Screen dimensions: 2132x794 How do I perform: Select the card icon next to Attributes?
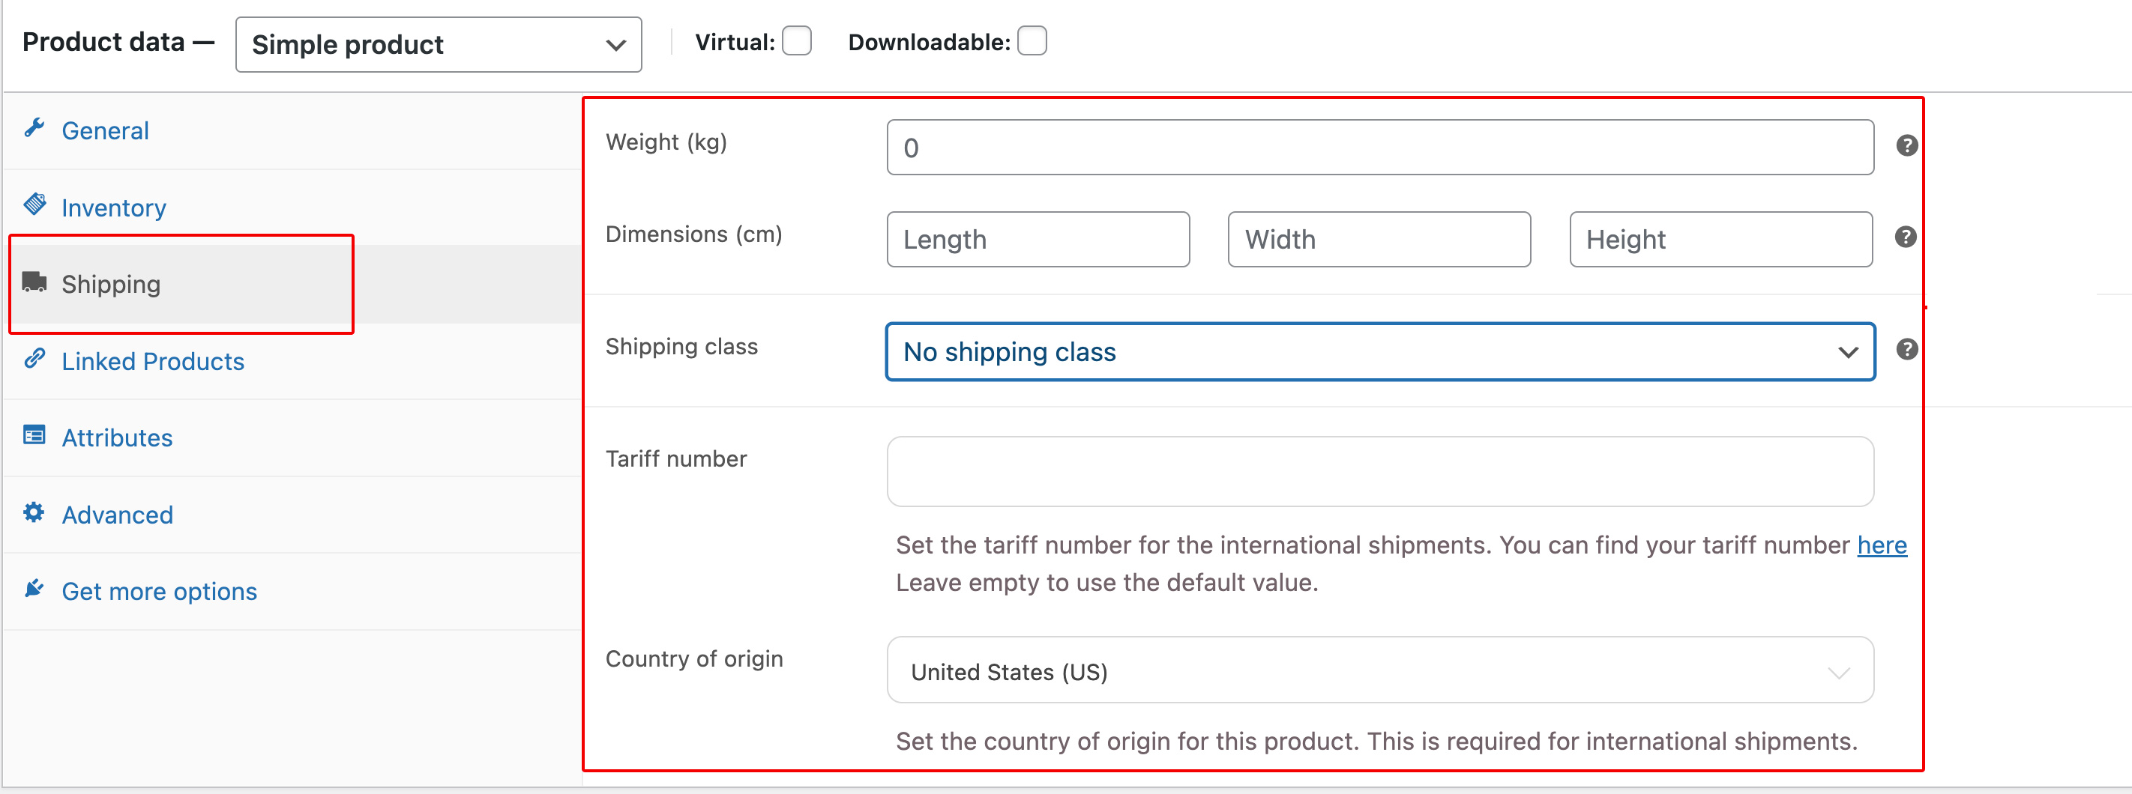pos(34,434)
